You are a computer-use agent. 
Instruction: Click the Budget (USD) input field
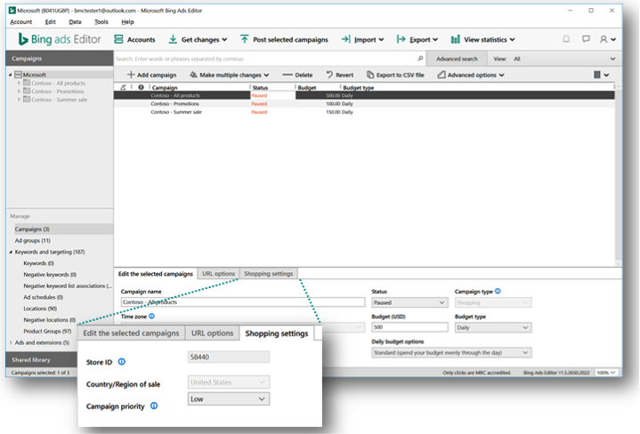[x=409, y=327]
